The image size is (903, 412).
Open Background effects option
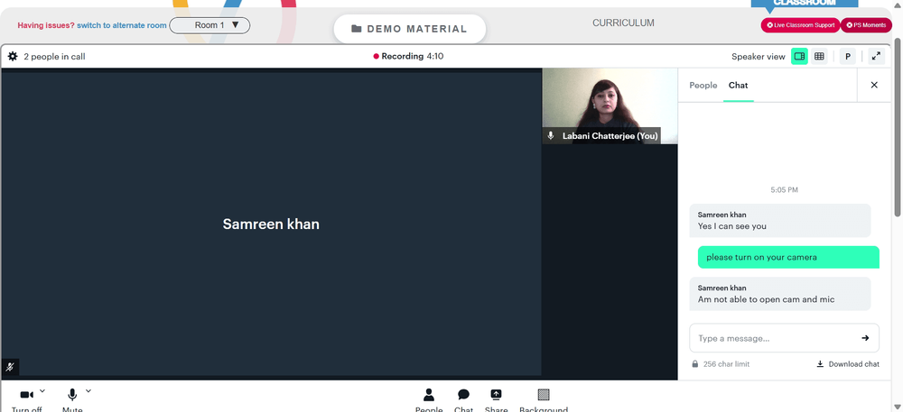point(543,400)
